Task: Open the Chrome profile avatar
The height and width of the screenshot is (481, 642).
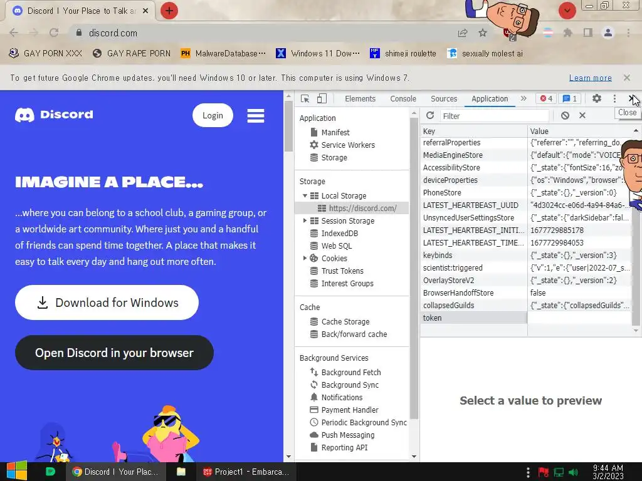Action: (608, 33)
